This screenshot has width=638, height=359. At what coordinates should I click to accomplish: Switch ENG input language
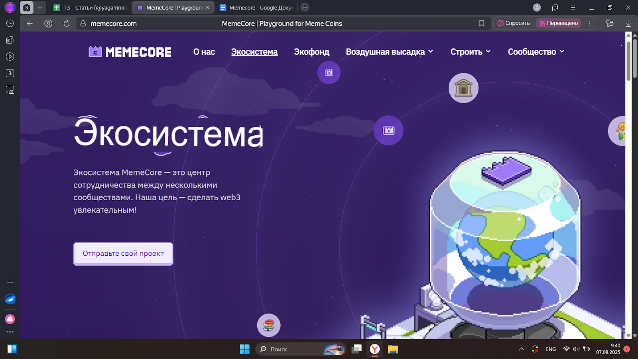tap(551, 349)
